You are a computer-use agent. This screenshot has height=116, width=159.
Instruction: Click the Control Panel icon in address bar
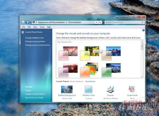(x=34, y=22)
